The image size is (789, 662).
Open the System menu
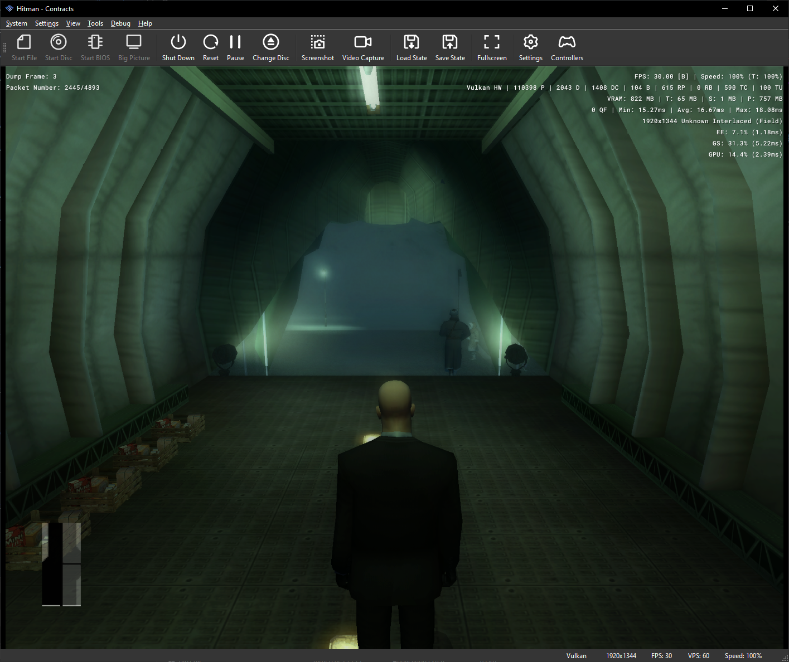[x=17, y=23]
